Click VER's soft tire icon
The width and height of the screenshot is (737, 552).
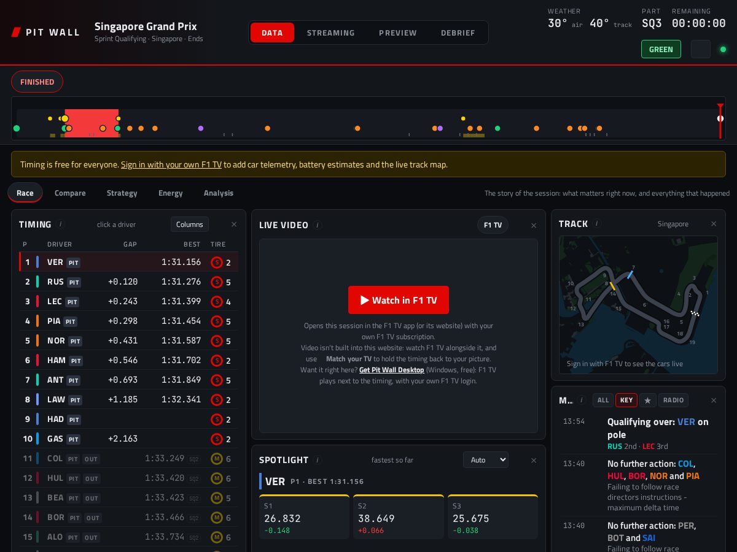click(216, 263)
